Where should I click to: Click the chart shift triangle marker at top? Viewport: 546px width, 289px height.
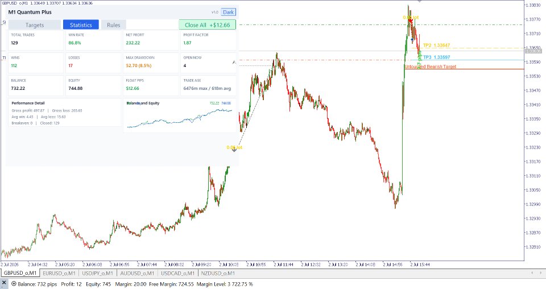tap(419, 1)
